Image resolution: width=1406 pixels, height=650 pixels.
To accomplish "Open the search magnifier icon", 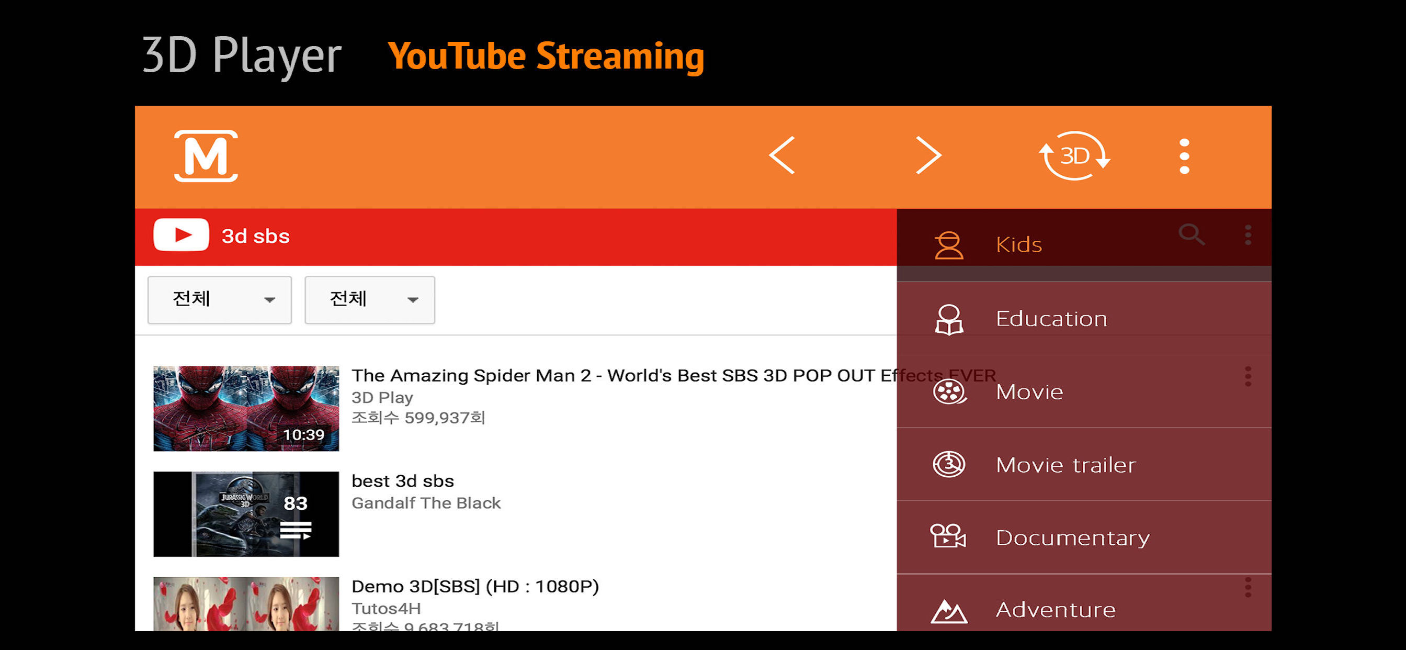I will [1191, 236].
